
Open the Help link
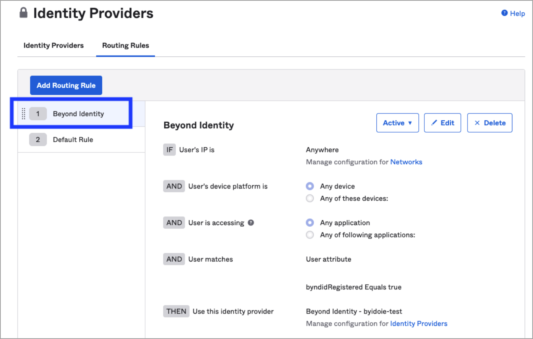coord(518,13)
